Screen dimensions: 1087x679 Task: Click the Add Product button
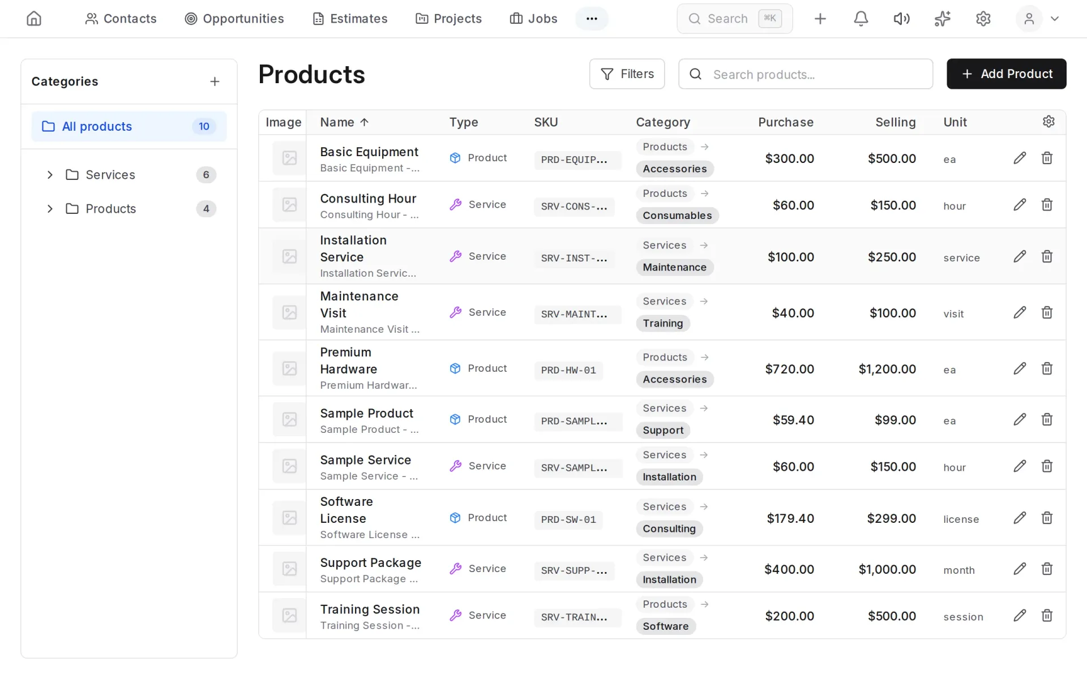[x=1006, y=74]
